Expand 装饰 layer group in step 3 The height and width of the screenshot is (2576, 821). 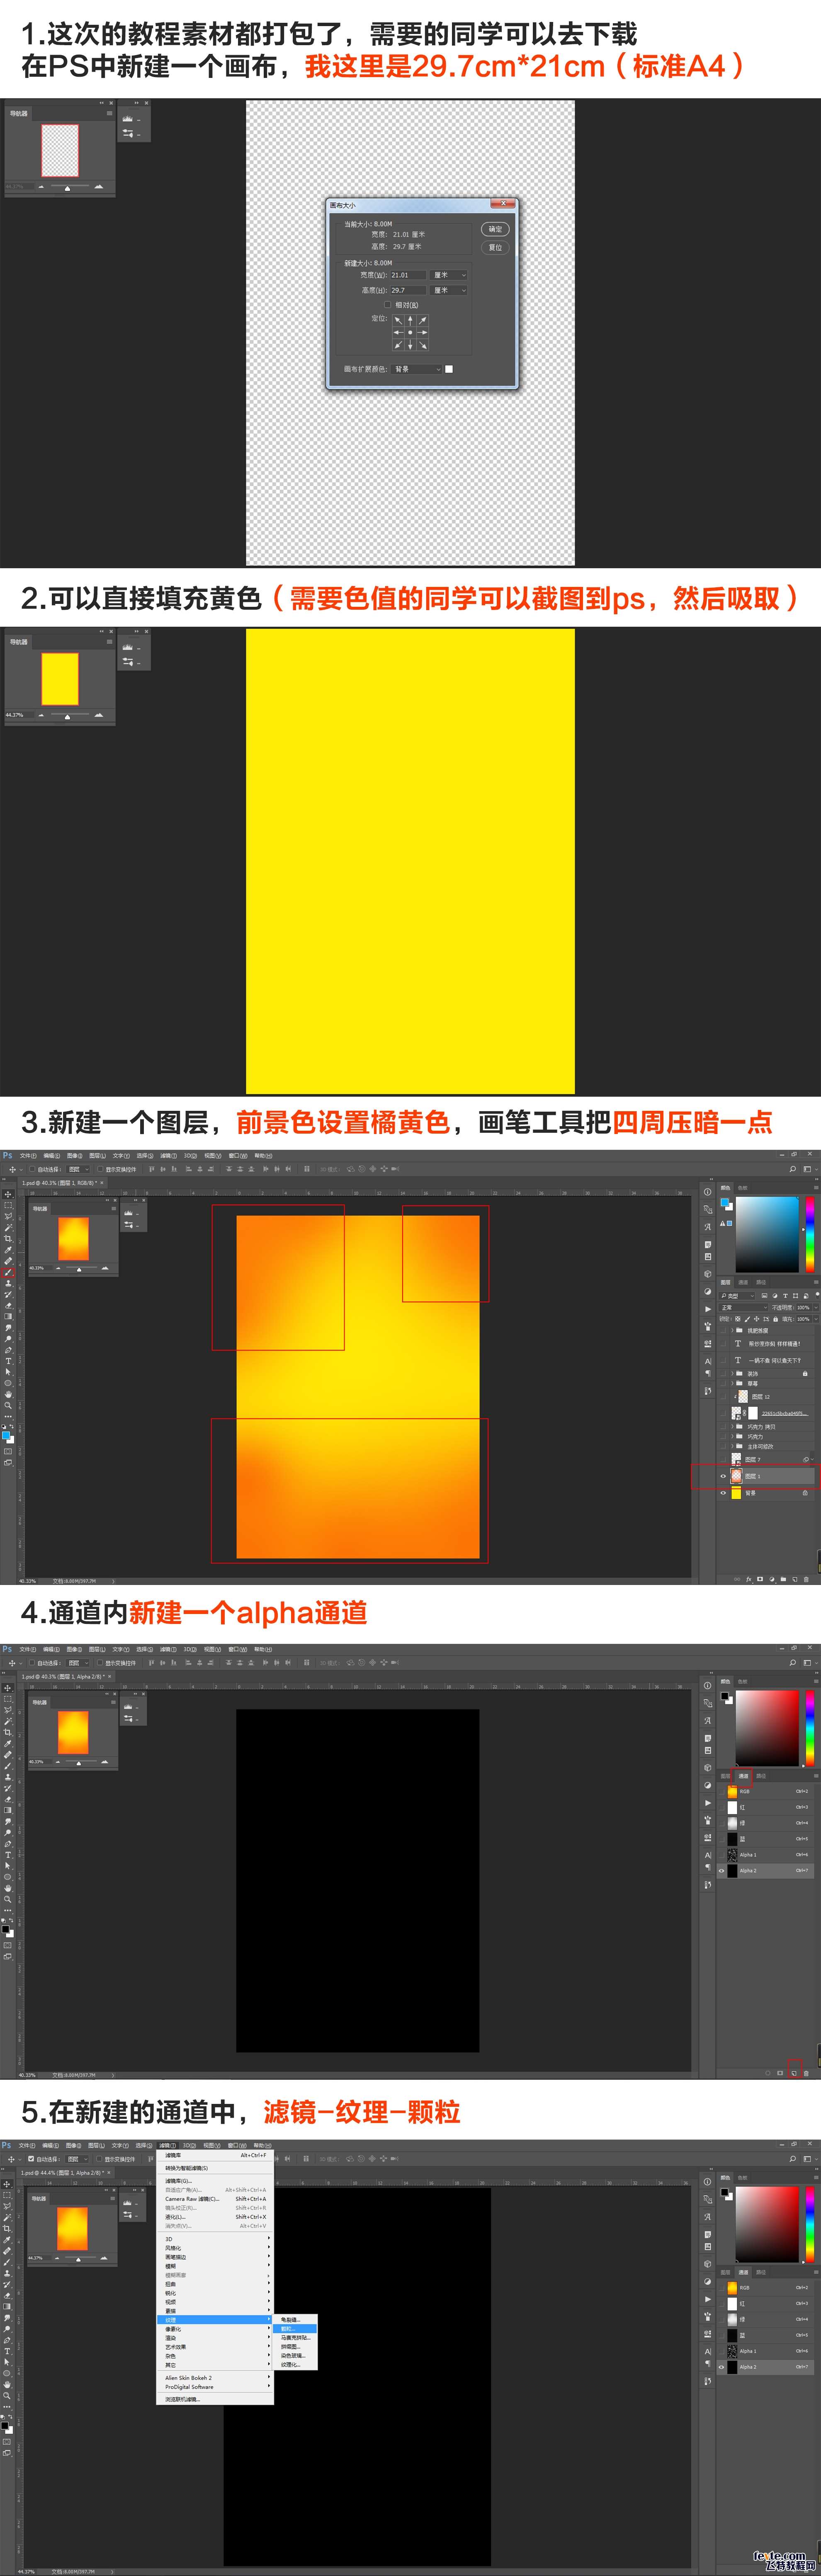coord(732,1373)
